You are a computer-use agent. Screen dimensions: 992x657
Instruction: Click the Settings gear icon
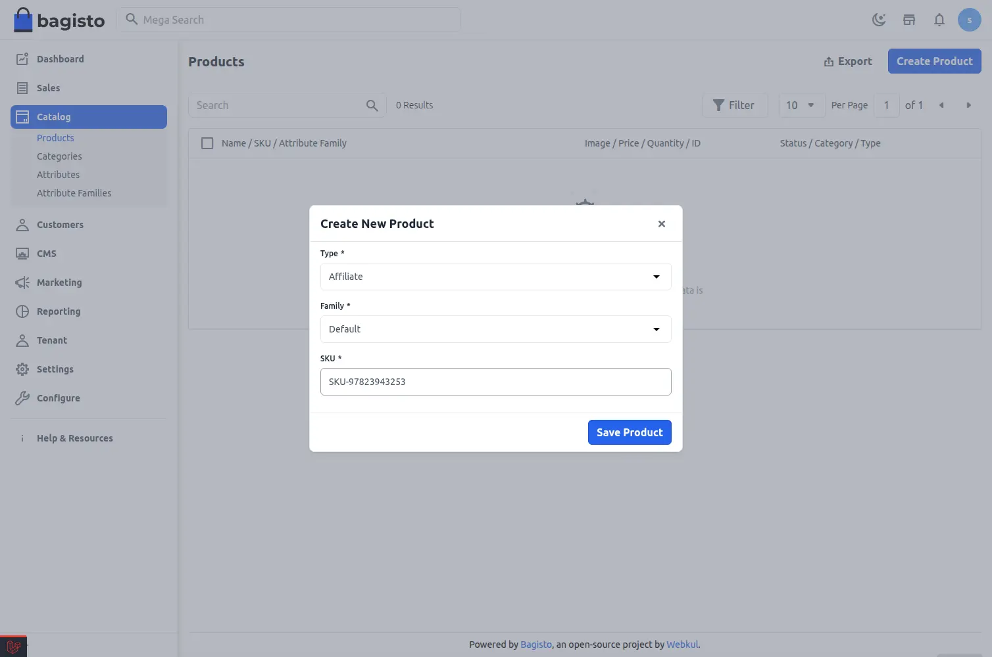[22, 369]
